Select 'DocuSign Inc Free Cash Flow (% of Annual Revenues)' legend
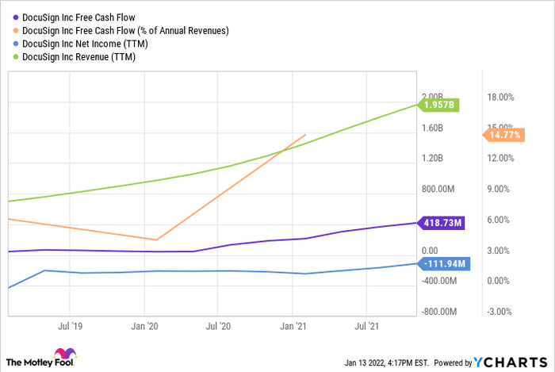This screenshot has height=372, width=555. (x=125, y=30)
